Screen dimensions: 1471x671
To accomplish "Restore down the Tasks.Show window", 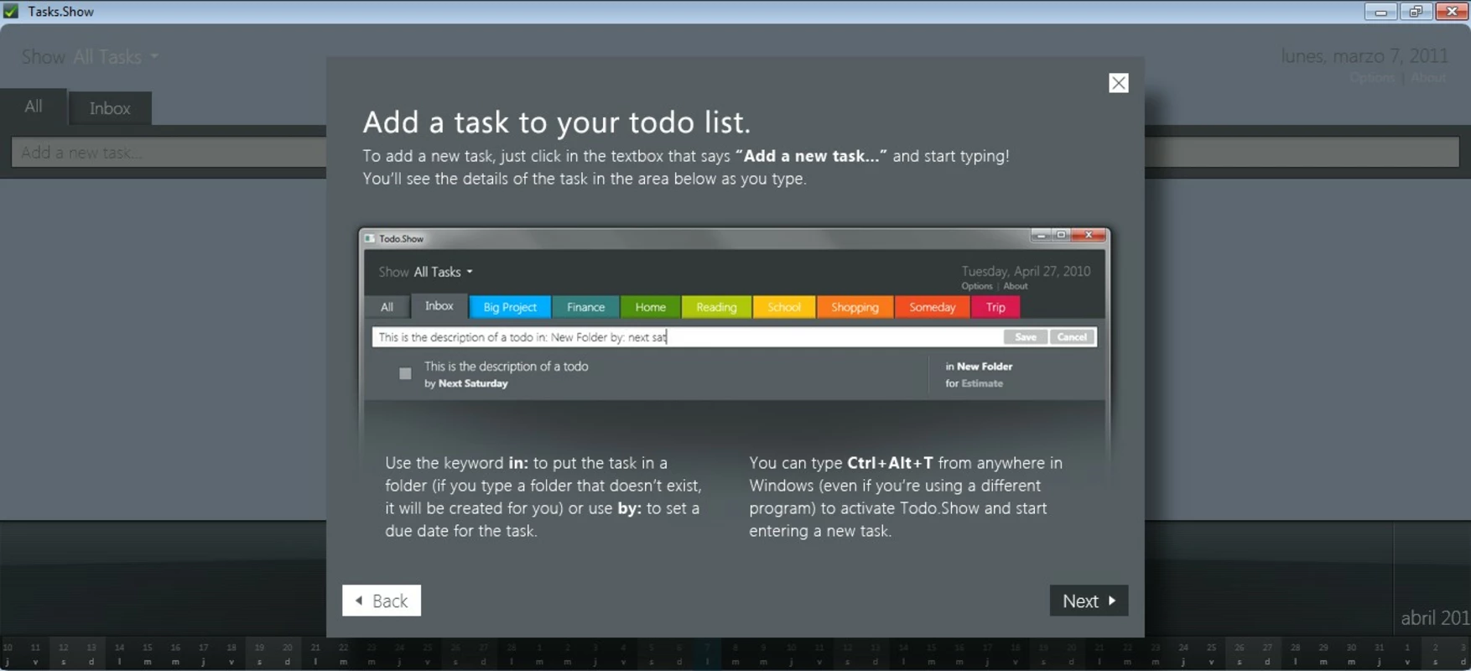I will (x=1416, y=11).
